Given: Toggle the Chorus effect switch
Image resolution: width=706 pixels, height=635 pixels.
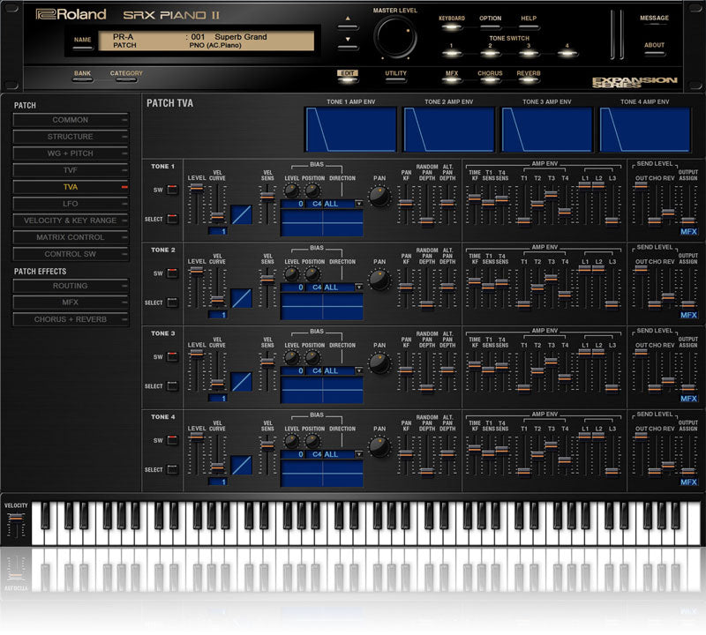Looking at the screenshot, I should coord(490,80).
